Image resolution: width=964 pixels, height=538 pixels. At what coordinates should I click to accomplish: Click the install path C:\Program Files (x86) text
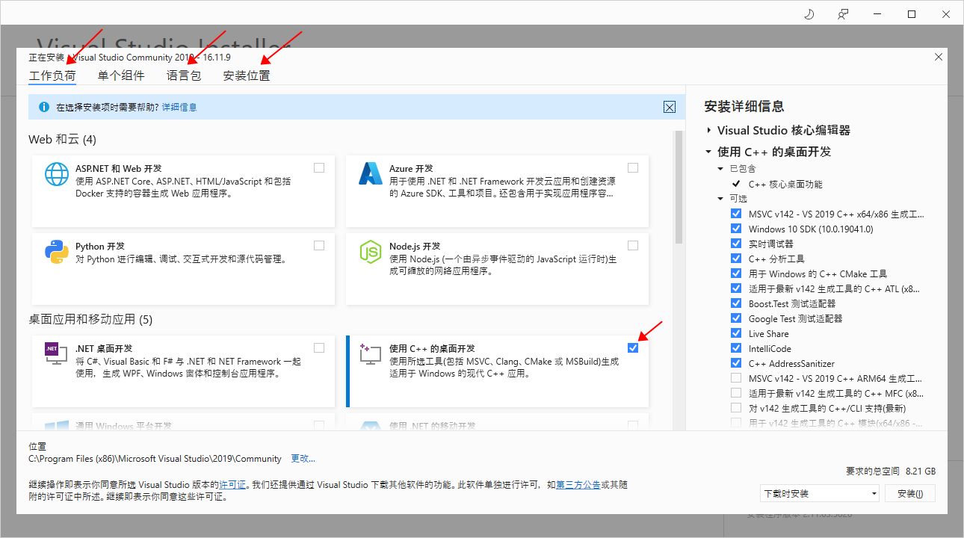tap(155, 459)
